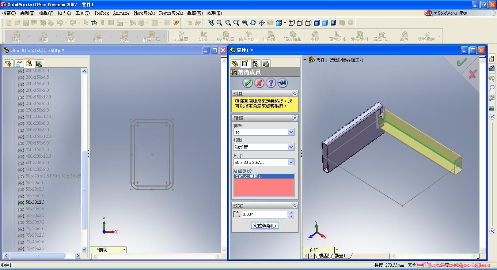Open the 說明 menu
Viewport: 497px width, 270px height.
click(215, 13)
